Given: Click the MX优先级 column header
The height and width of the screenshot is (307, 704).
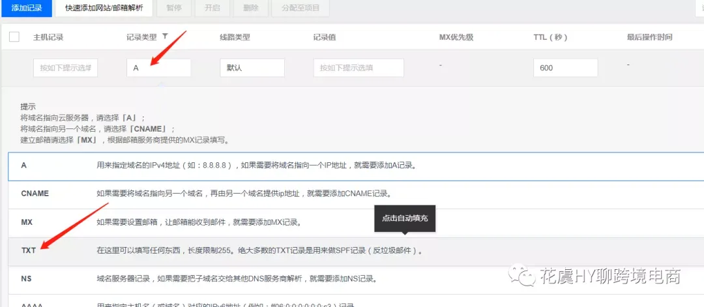Looking at the screenshot, I should click(x=456, y=37).
